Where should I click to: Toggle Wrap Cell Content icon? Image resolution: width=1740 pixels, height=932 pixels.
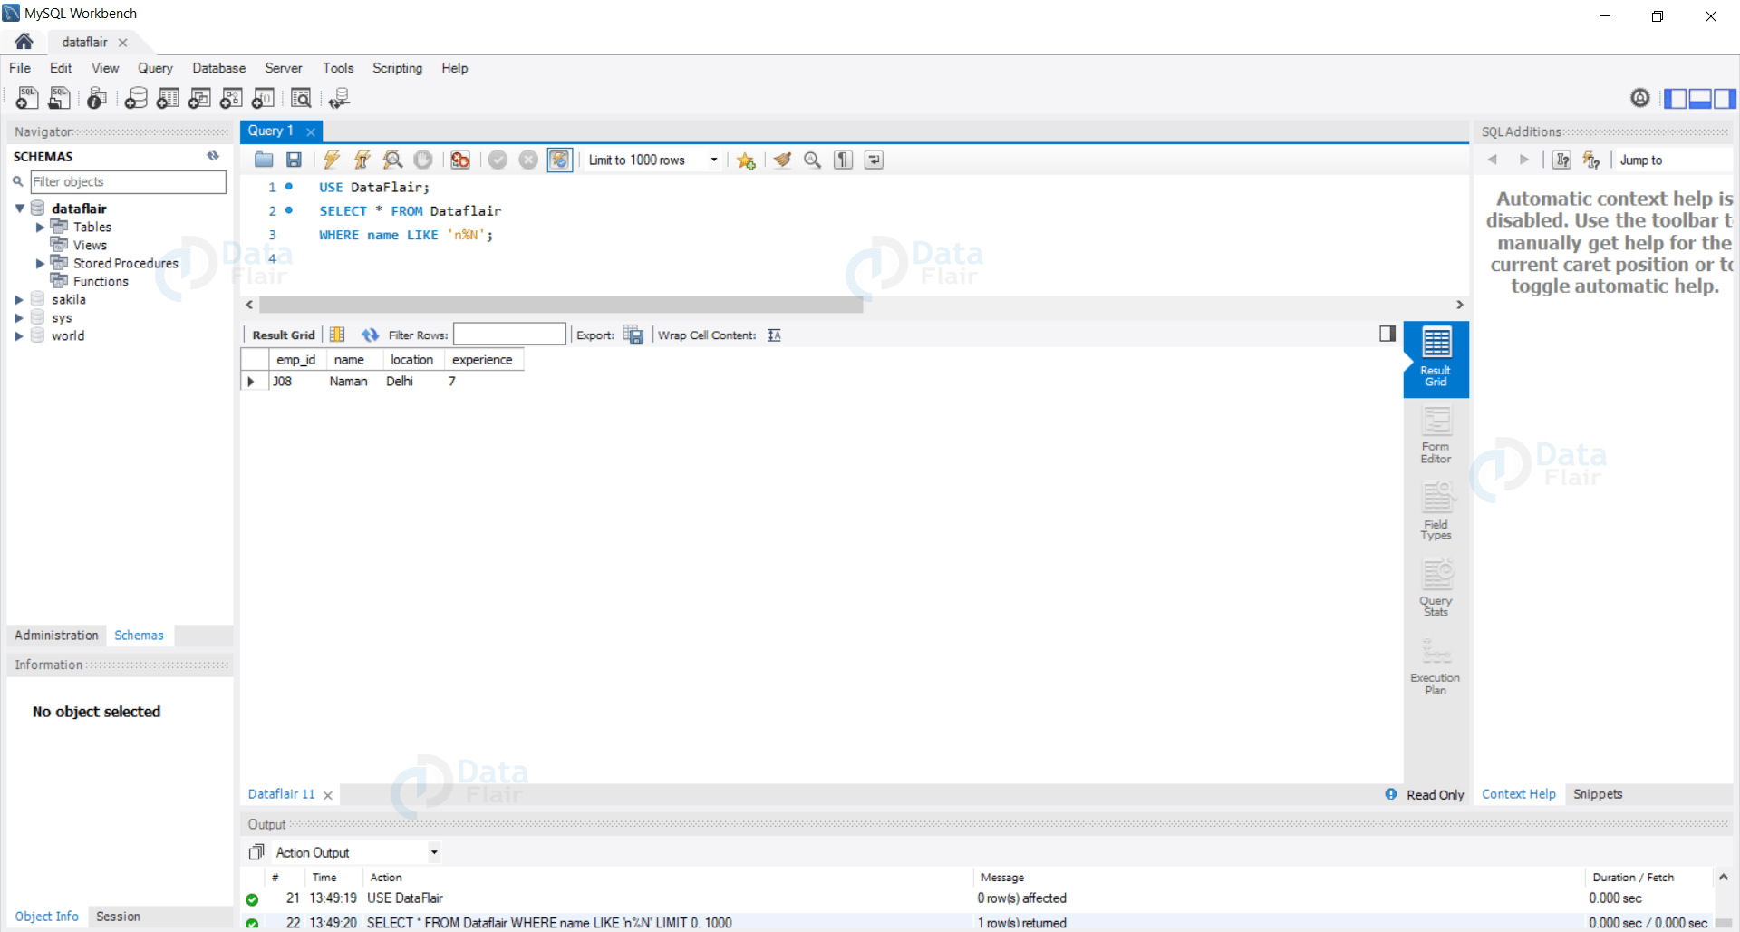click(774, 335)
